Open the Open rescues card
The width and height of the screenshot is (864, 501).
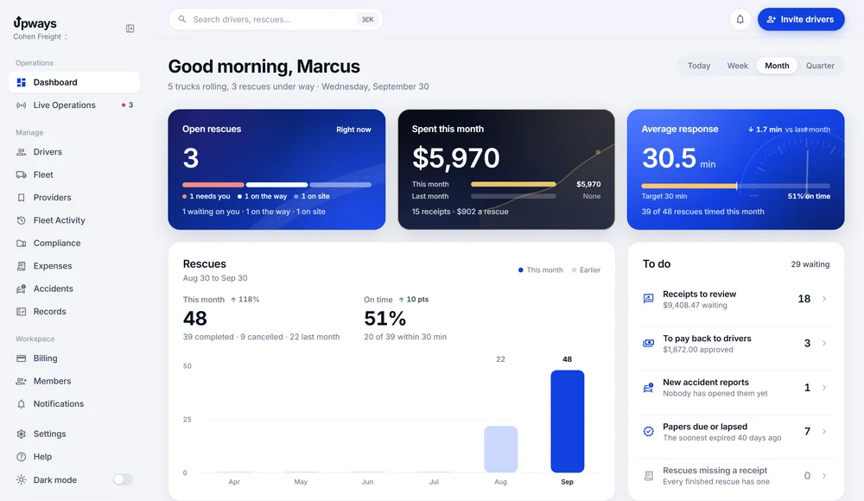(x=276, y=169)
